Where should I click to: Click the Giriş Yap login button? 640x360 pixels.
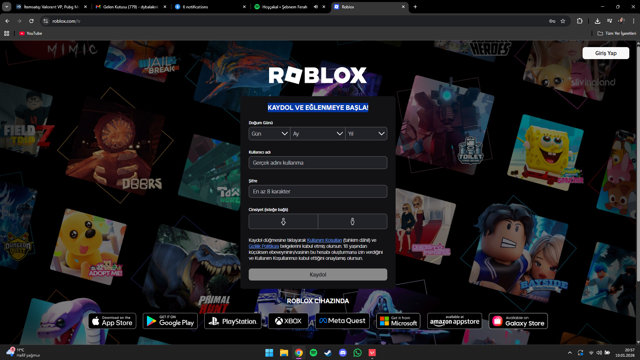[606, 53]
